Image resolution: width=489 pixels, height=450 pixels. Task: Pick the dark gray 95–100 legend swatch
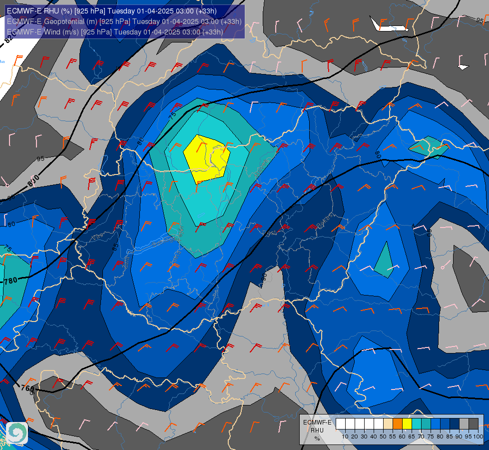click(474, 424)
